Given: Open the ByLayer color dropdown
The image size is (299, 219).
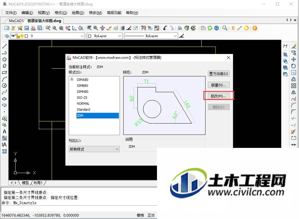Looking at the screenshot, I should (x=120, y=36).
